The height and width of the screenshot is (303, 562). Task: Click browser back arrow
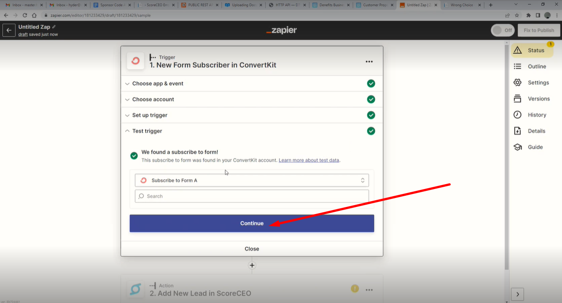click(6, 15)
